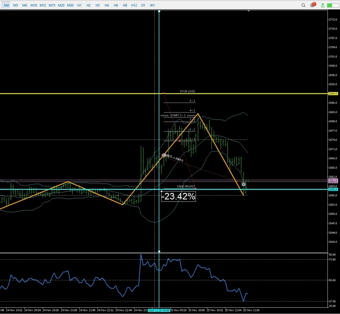Click the trade exit circle marker
The height and width of the screenshot is (314, 340).
[x=244, y=184]
